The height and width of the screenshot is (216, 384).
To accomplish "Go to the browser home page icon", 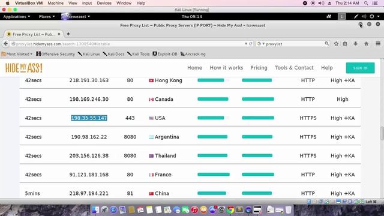I will 367,44.
